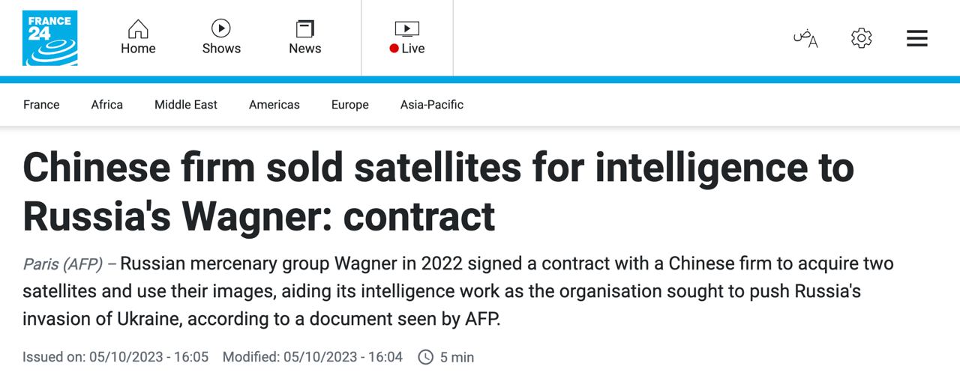The width and height of the screenshot is (960, 384).
Task: Click the article headline about Wagner
Action: (438, 192)
